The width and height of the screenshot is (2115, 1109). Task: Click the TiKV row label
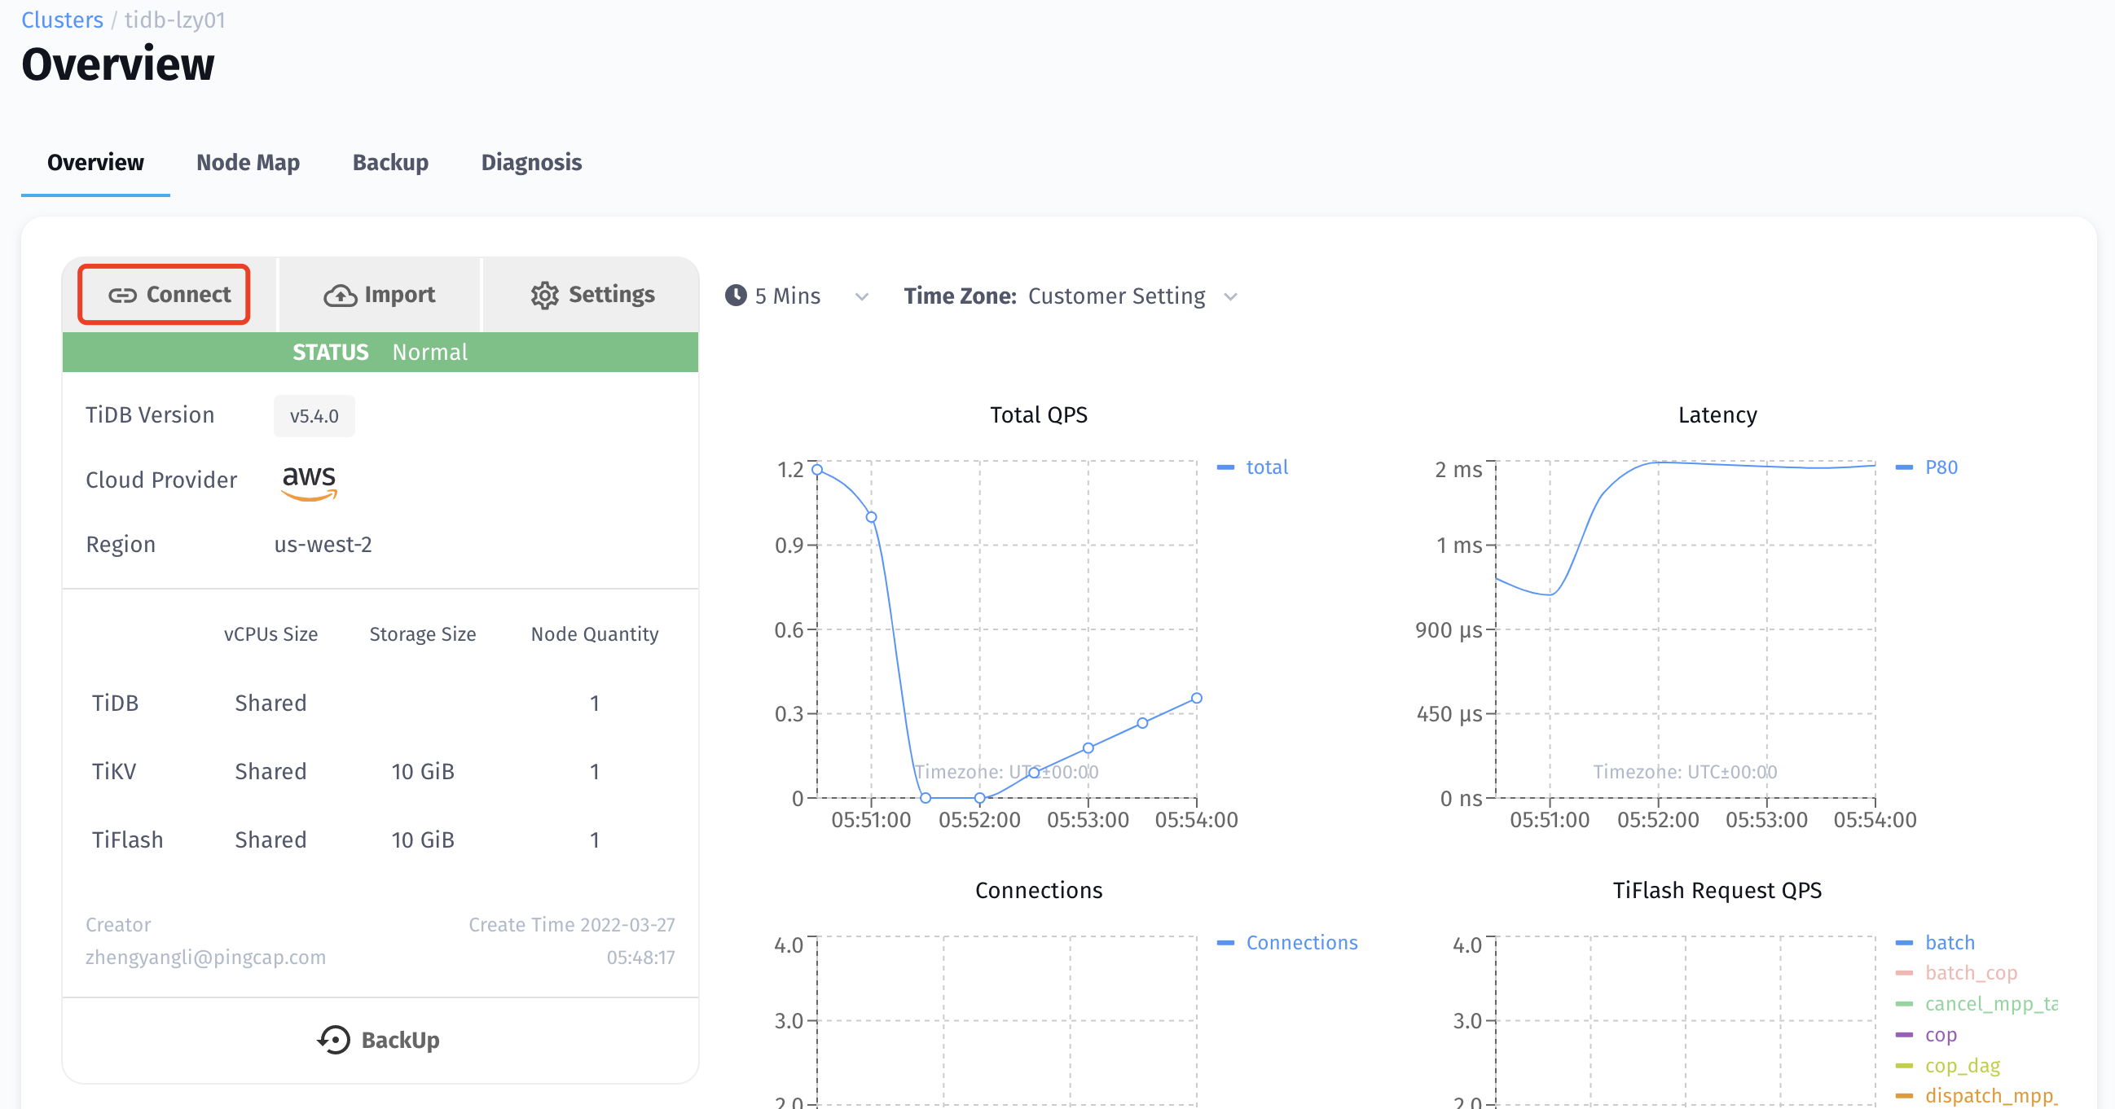pos(114,771)
